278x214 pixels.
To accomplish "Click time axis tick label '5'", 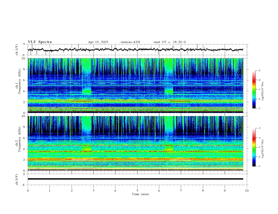I will [x=137, y=191].
